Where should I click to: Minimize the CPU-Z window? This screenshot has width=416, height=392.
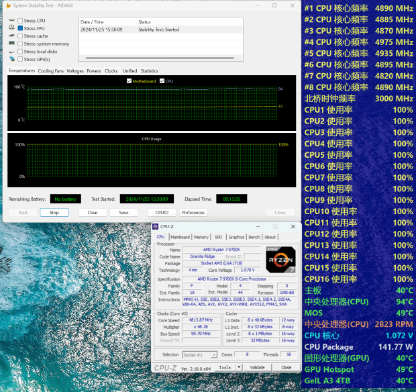tap(258, 226)
